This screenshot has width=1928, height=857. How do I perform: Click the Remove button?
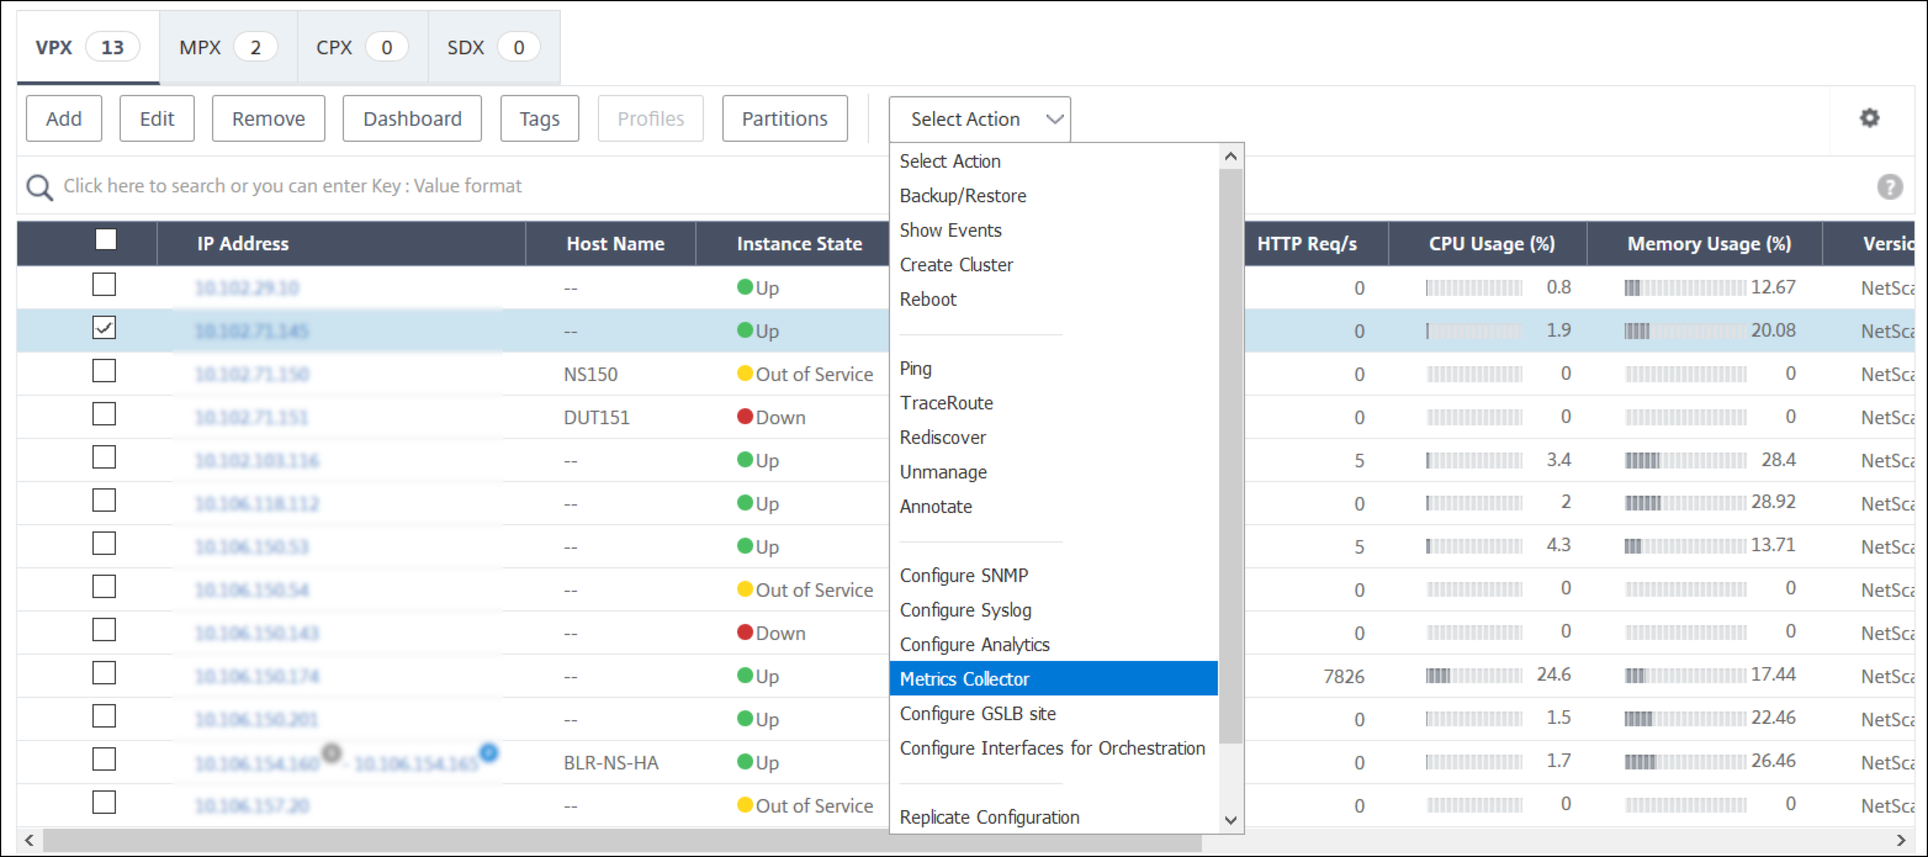coord(268,118)
